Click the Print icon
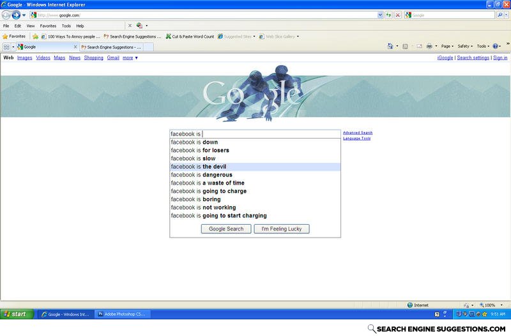Screen dimensions: 511x336 tap(429, 46)
